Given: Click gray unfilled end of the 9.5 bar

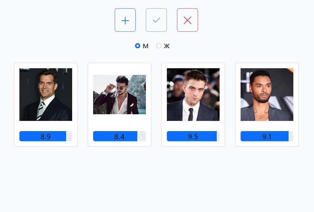Looking at the screenshot, I should pyautogui.click(x=218, y=136).
